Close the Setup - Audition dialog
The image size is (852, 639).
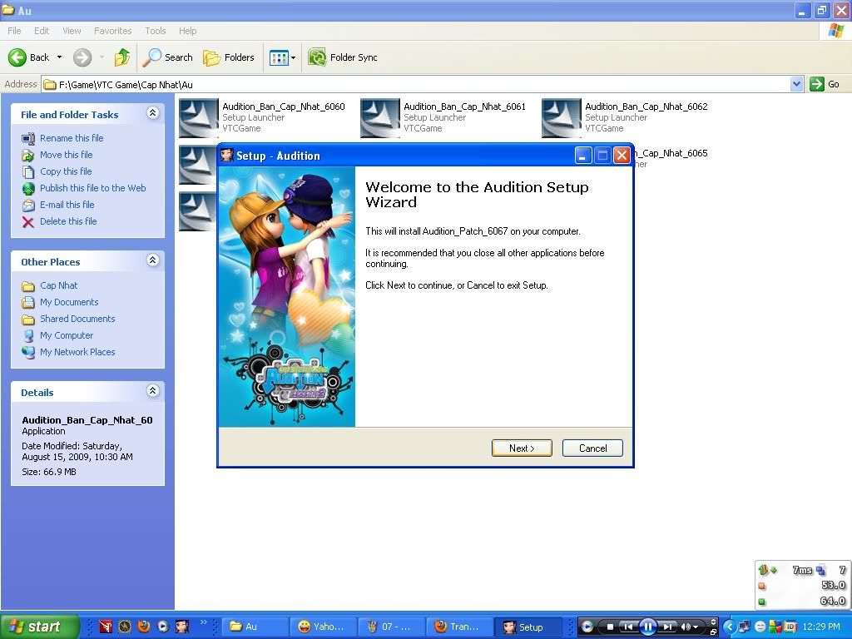tap(622, 156)
